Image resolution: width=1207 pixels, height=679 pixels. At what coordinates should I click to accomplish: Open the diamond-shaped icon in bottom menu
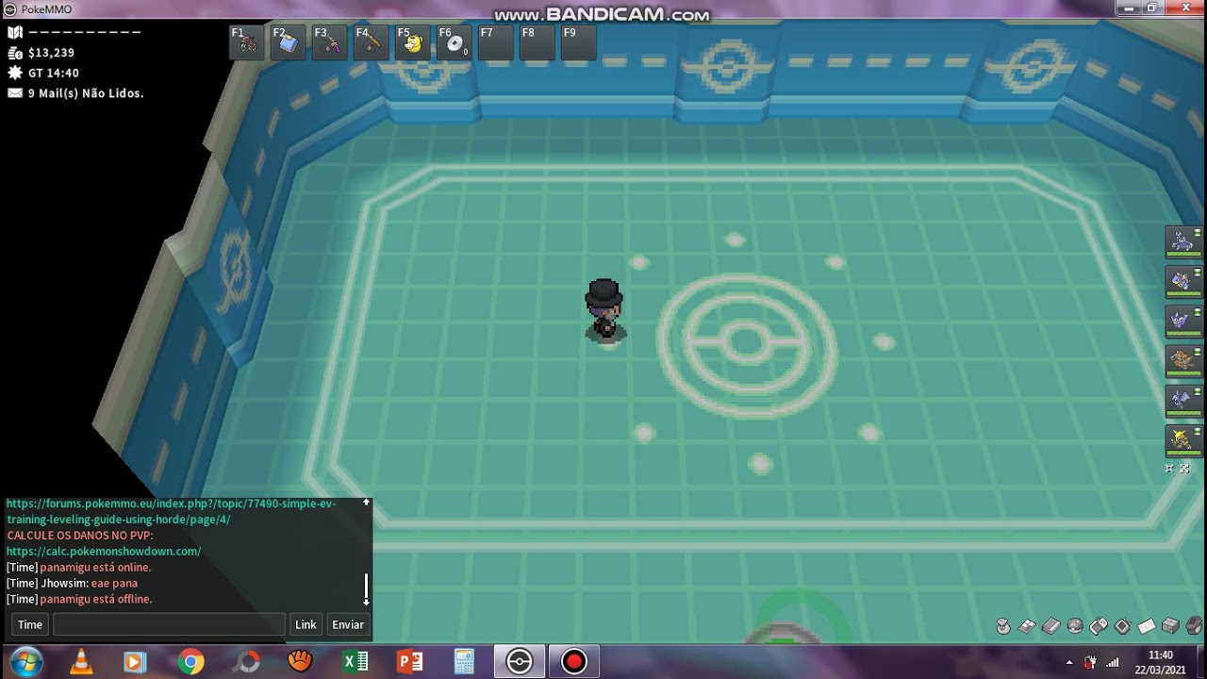[x=1122, y=626]
